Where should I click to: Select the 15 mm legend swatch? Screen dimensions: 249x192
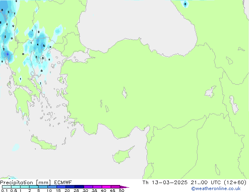point(61,187)
